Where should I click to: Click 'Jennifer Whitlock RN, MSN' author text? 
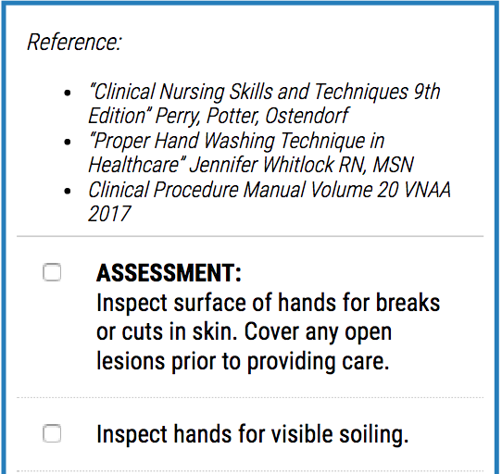click(302, 165)
